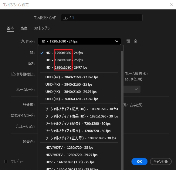The height and width of the screenshot is (170, 176).
Task: Select HD 1920x1080 29.97 fps preset
Action: click(x=79, y=67)
